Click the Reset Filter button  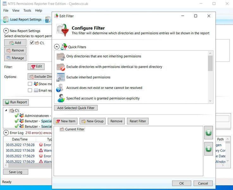138,121
